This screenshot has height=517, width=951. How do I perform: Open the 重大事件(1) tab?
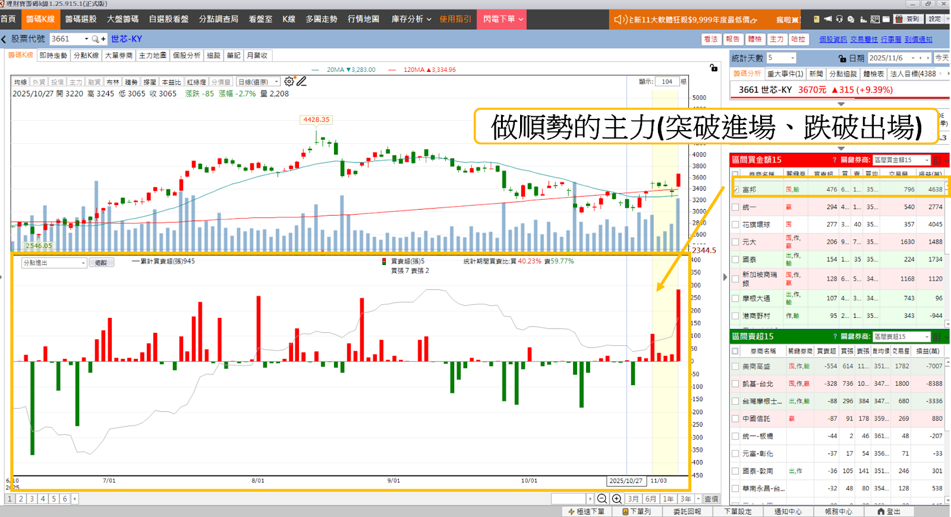coord(785,74)
